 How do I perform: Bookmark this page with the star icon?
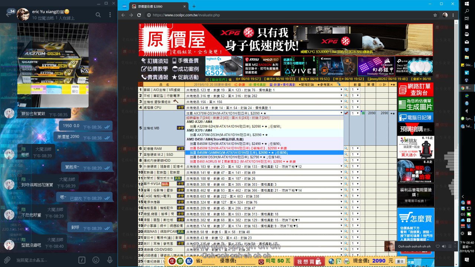[x=435, y=15]
